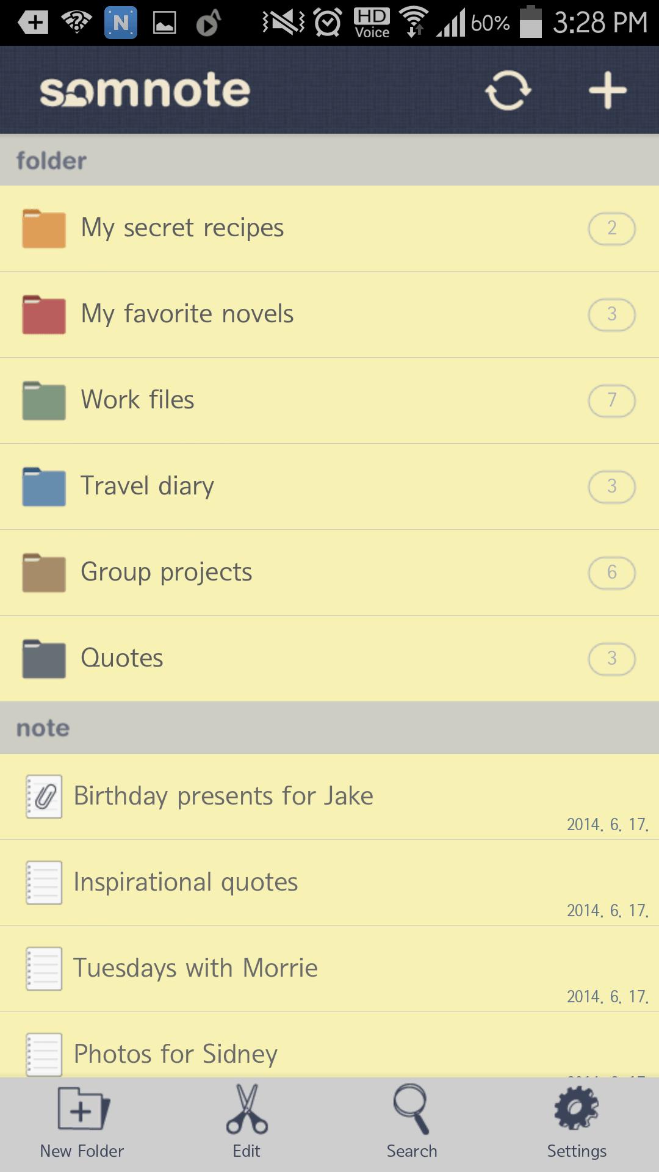Tap the plus add note icon

click(x=607, y=90)
